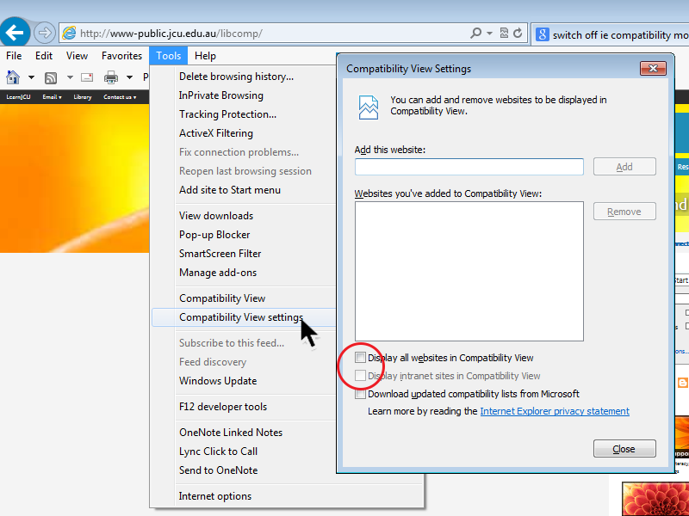Viewport: 689px width, 516px height.
Task: Click the Internet Explorer page icon in address bar
Action: 69,34
